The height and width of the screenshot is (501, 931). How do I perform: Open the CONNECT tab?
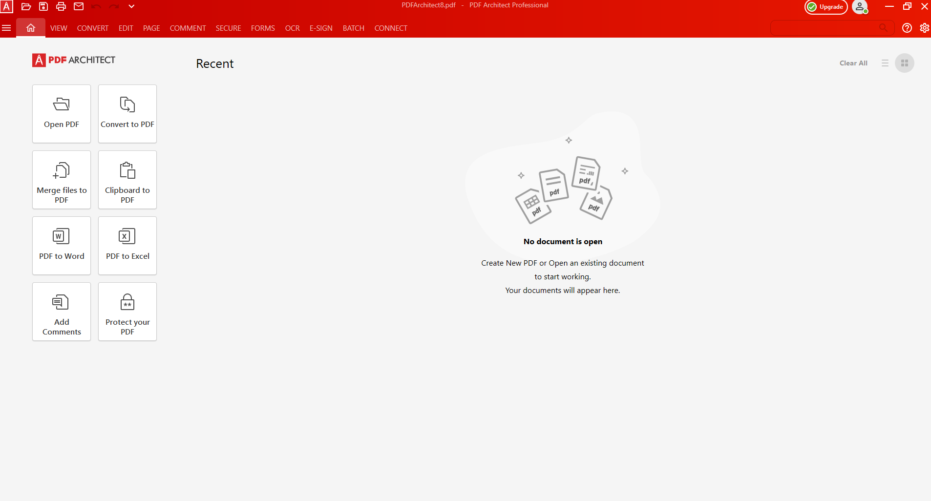pos(391,28)
